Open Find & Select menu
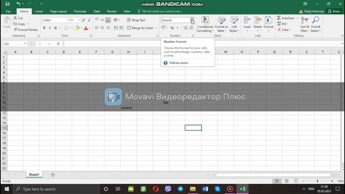The image size is (345, 194). (x=315, y=24)
